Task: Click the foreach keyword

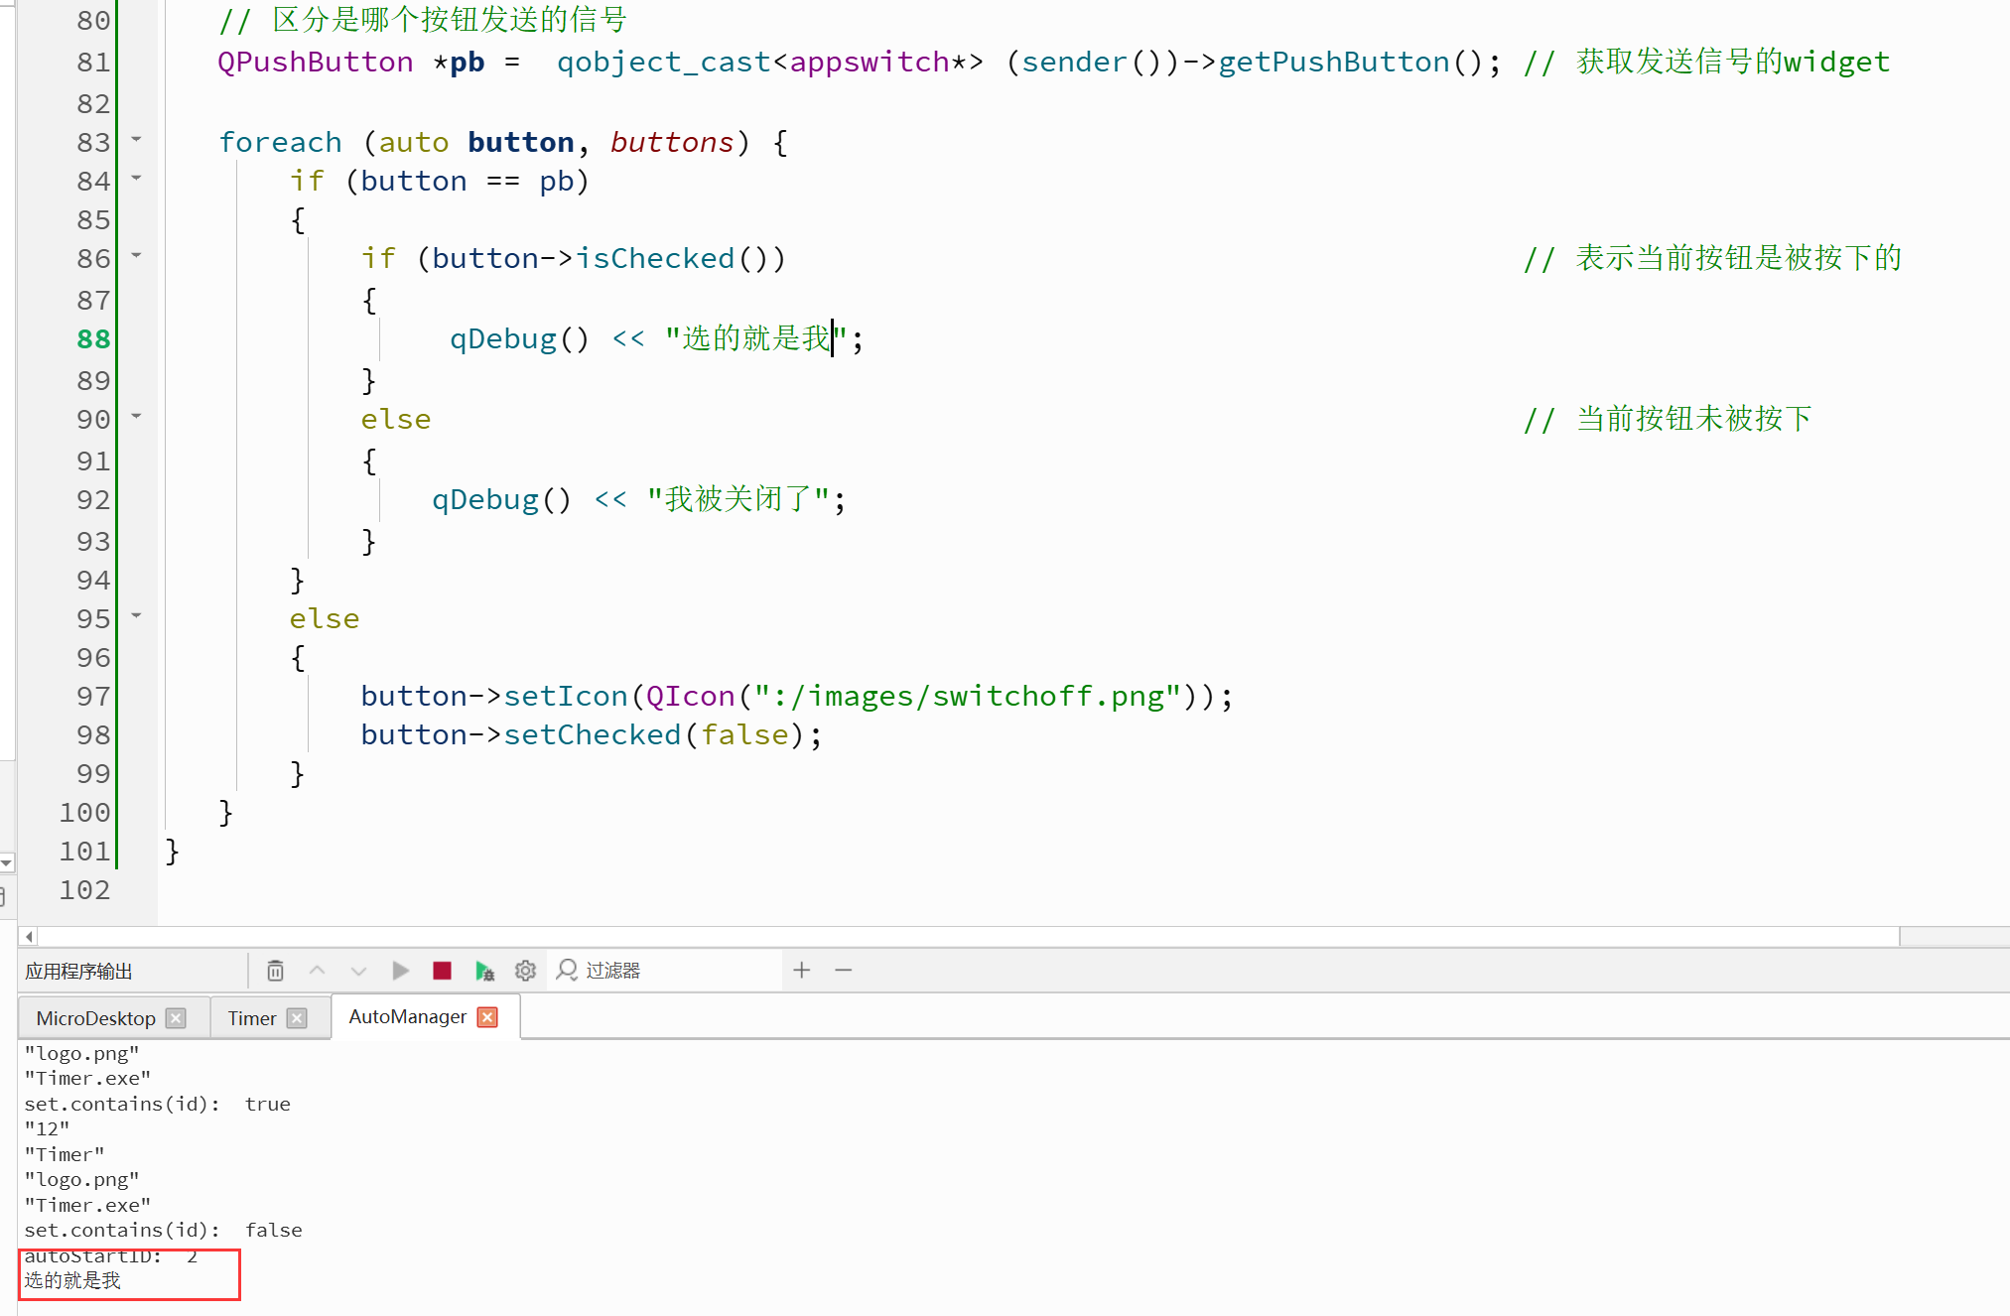Action: click(280, 143)
